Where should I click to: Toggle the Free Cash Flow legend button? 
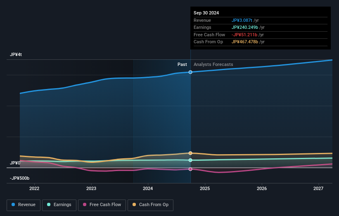tap(102, 205)
